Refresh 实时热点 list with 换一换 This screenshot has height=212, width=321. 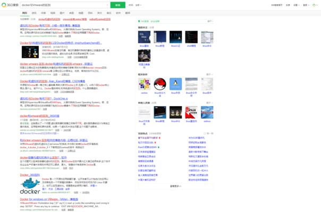209,134
